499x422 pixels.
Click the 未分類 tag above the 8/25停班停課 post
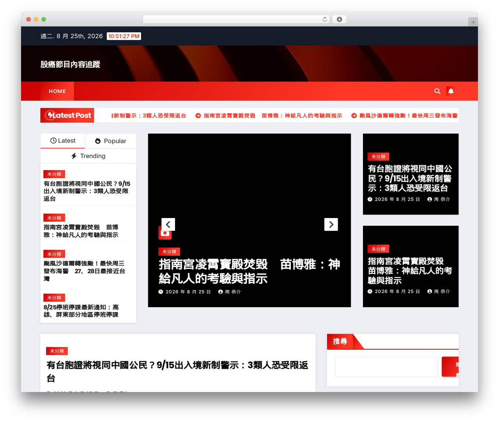point(54,298)
